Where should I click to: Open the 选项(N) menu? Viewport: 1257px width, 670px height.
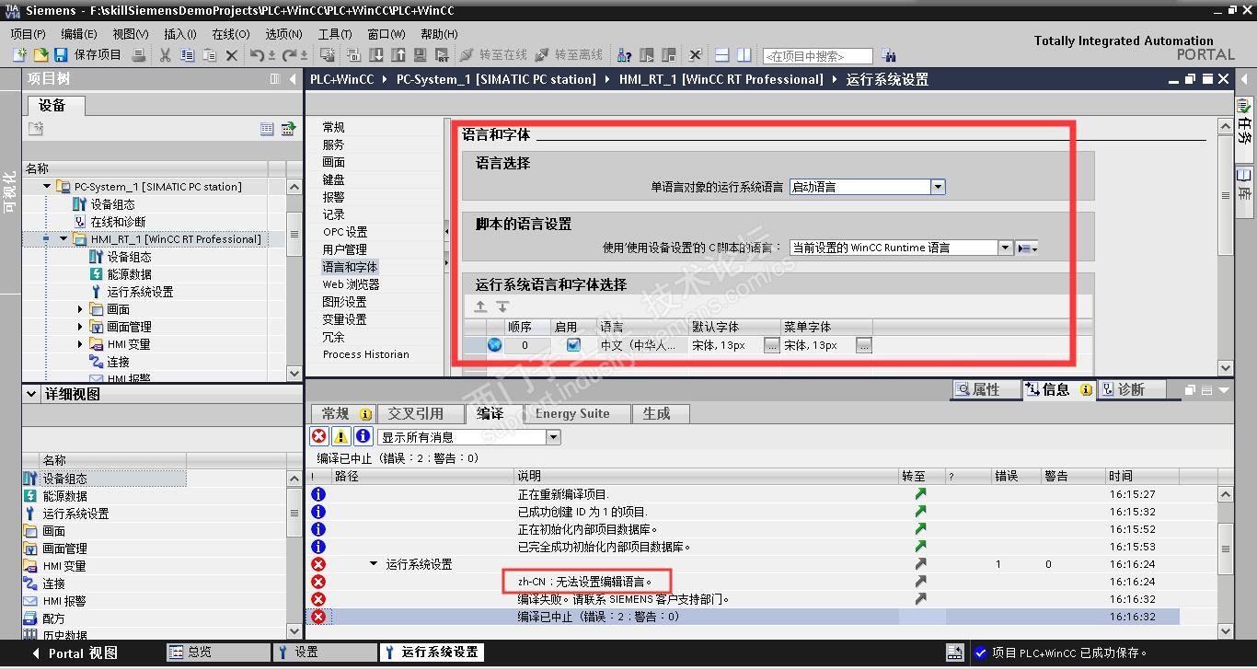tap(284, 34)
